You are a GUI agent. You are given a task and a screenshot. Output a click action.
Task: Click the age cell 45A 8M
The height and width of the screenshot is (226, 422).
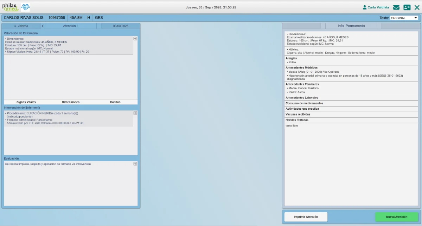pos(76,18)
